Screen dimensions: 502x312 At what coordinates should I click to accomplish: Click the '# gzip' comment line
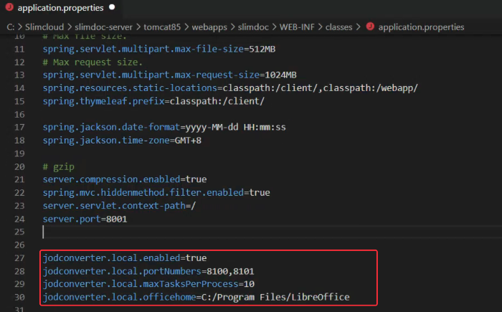(x=59, y=166)
